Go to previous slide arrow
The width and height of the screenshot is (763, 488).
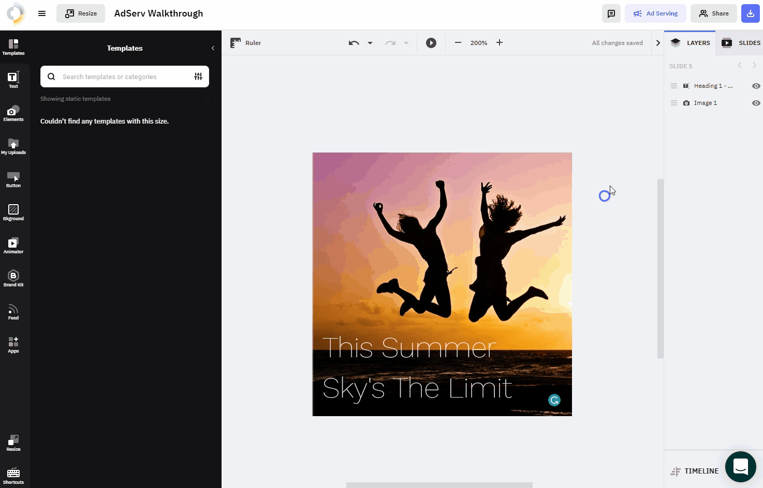(x=740, y=65)
